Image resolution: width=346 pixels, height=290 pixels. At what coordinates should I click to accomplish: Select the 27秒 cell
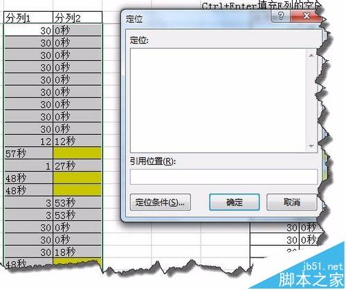[x=78, y=165]
